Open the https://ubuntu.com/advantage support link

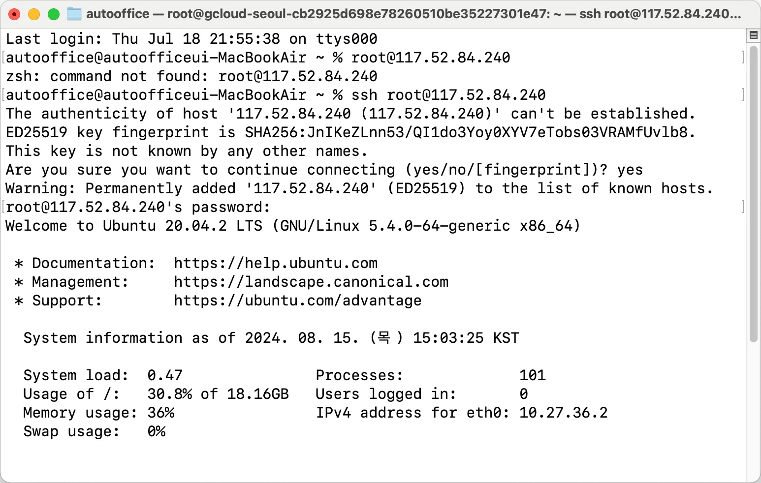(298, 301)
